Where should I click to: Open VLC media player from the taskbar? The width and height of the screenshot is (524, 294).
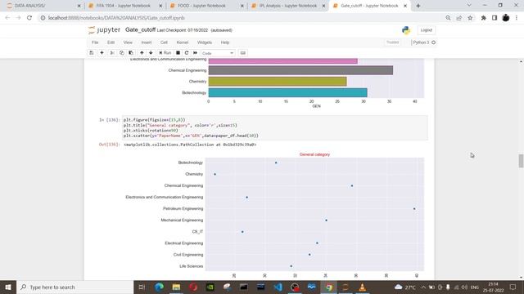point(362,287)
